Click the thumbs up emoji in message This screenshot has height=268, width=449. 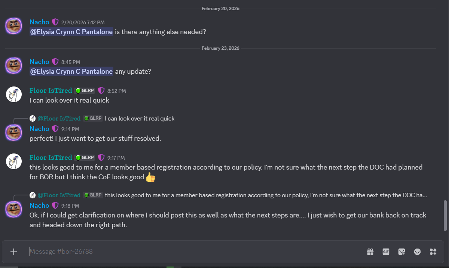150,177
